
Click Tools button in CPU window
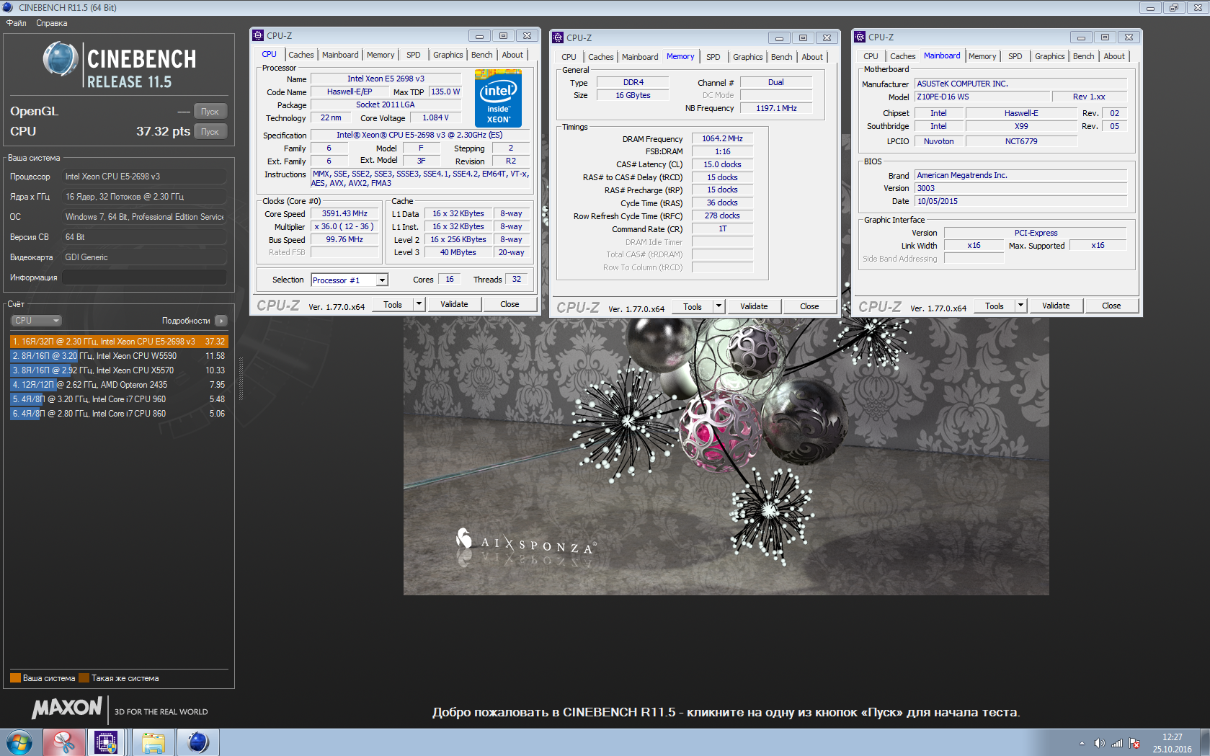click(393, 304)
